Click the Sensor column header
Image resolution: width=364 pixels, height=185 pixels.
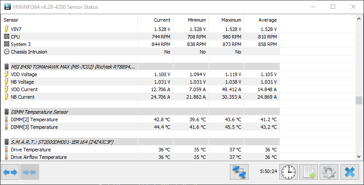[69, 20]
